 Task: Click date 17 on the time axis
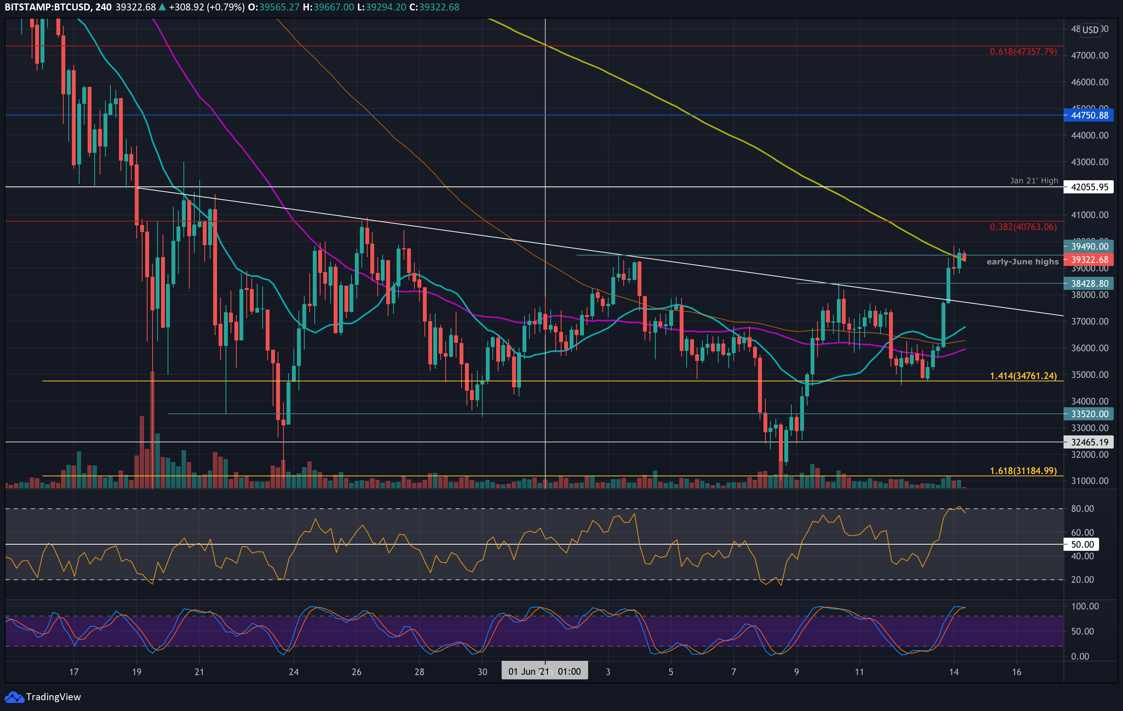(x=74, y=672)
